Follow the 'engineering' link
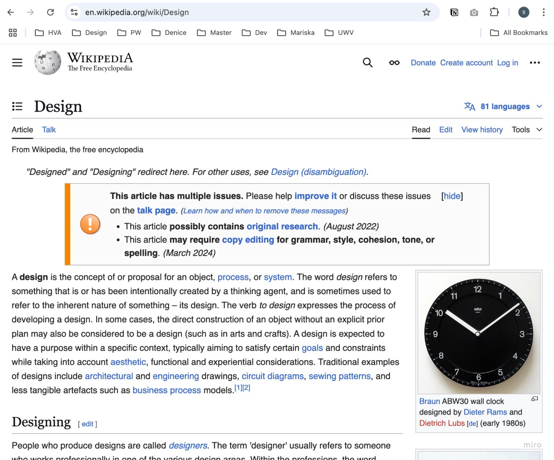554x460 pixels. tap(176, 376)
